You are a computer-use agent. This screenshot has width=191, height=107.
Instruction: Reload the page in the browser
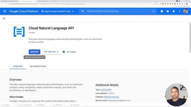tap(7, 4)
